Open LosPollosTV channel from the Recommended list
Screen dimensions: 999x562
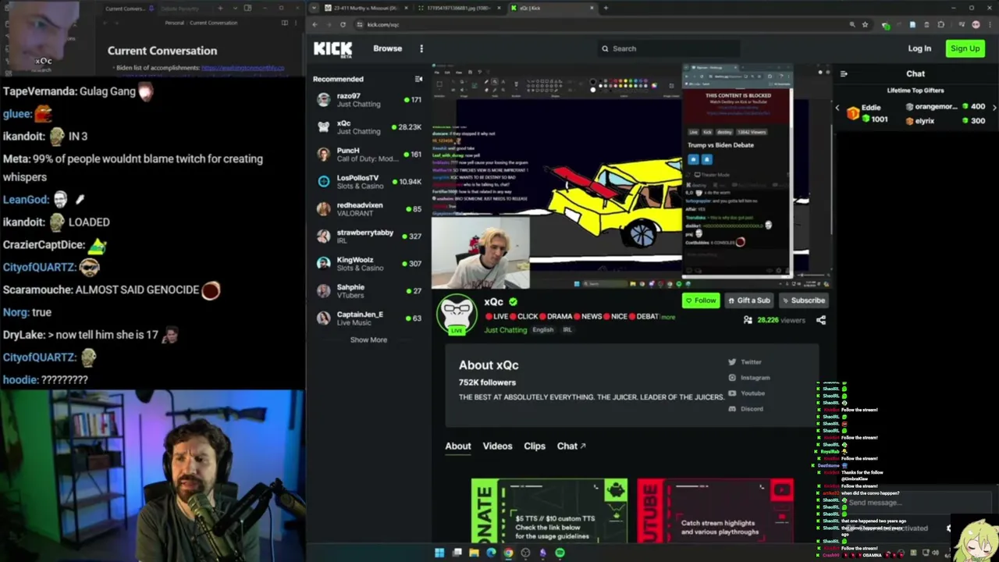368,182
